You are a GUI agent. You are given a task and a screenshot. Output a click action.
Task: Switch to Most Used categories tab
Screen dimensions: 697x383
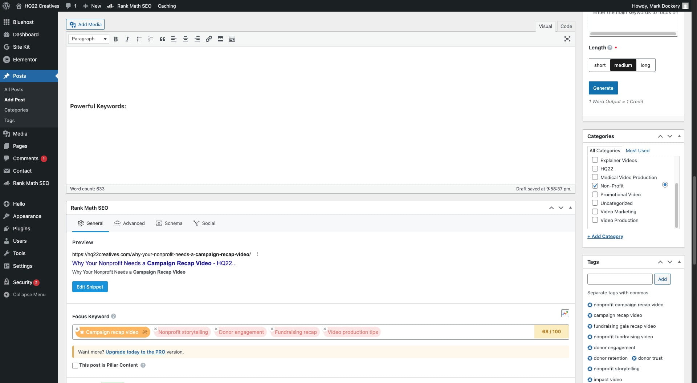(637, 150)
